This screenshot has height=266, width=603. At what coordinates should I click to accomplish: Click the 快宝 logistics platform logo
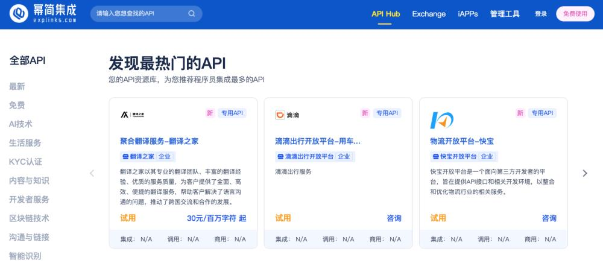441,120
